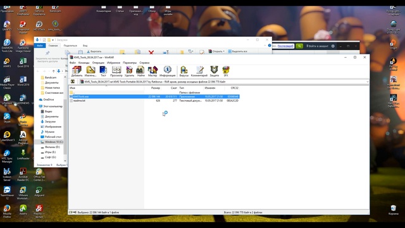This screenshot has height=228, width=405.
Task: Click the Вирусы (Virus scan) toolbar icon
Action: (x=184, y=72)
